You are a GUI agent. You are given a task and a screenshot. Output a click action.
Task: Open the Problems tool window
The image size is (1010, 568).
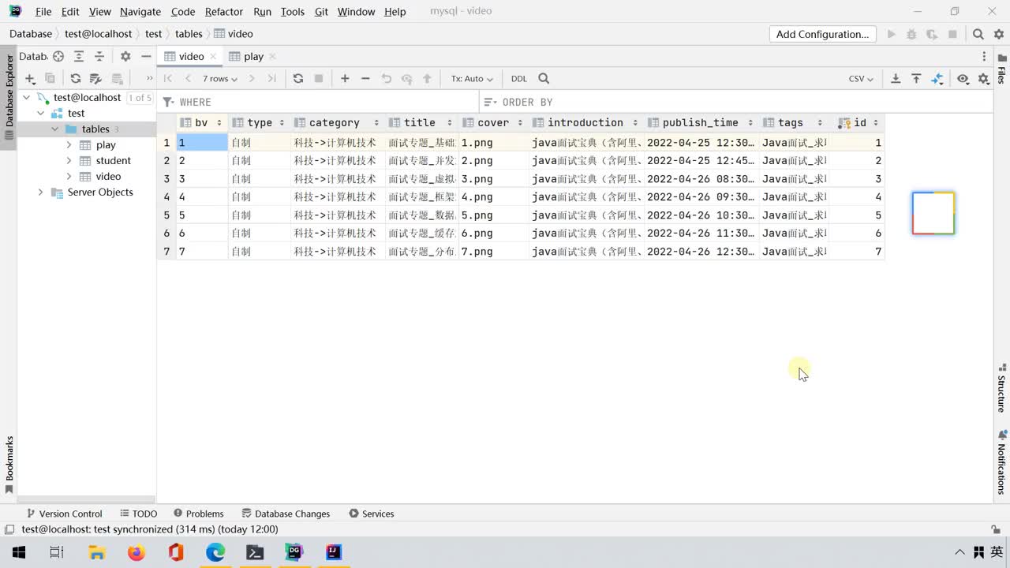pyautogui.click(x=198, y=514)
